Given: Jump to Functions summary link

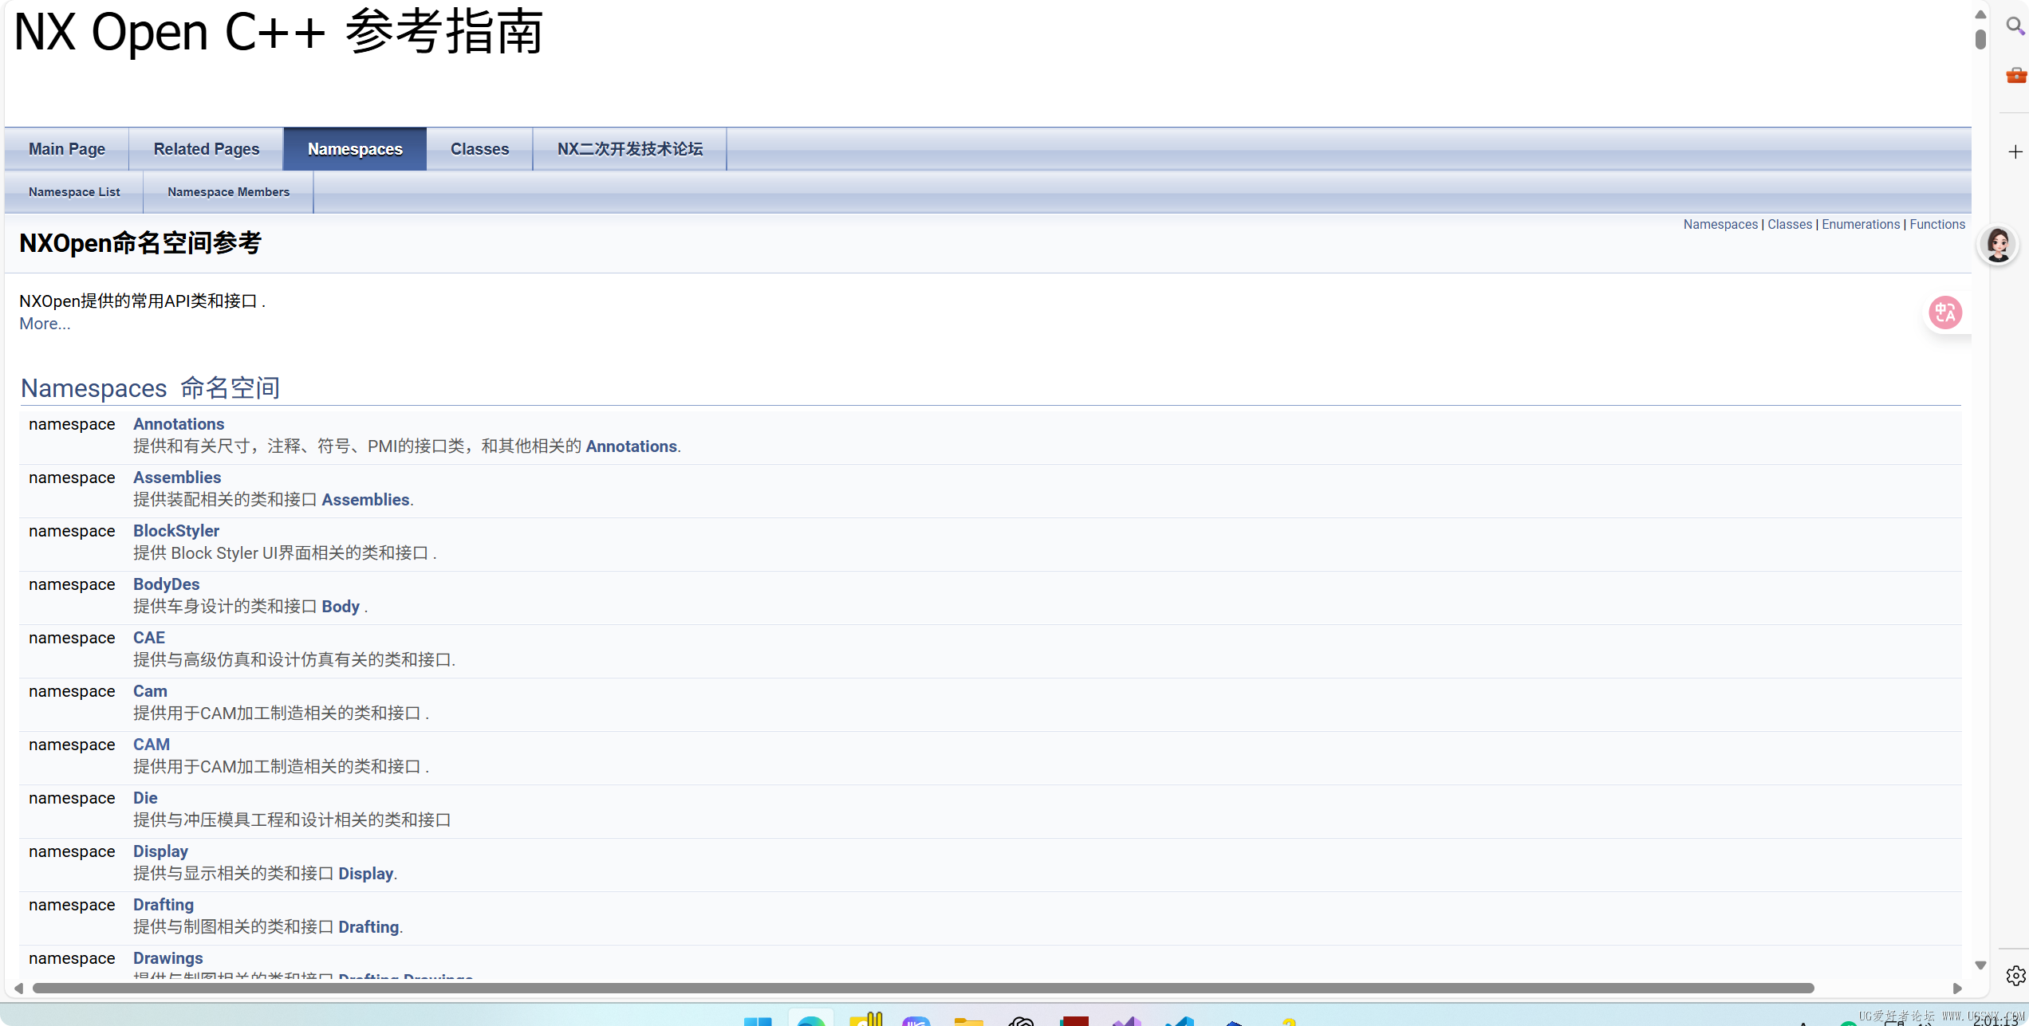Looking at the screenshot, I should [x=1937, y=225].
